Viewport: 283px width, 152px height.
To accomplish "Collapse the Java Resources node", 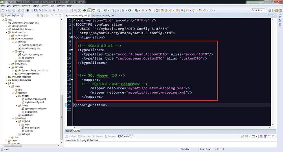I will click(x=6, y=32).
